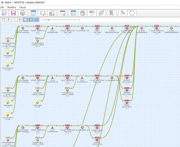Click the calculator with checkbox icon
180x147 pixels.
pyautogui.click(x=52, y=13)
